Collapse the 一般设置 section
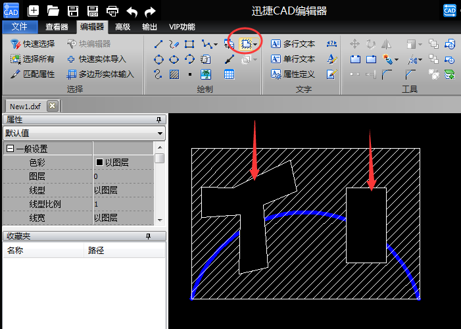Screen dimensions: 461x329 pyautogui.click(x=11, y=149)
